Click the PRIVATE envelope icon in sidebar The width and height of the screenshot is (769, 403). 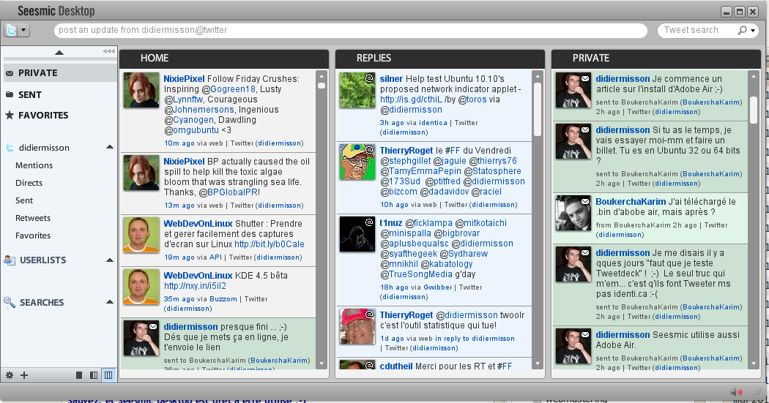coord(10,73)
